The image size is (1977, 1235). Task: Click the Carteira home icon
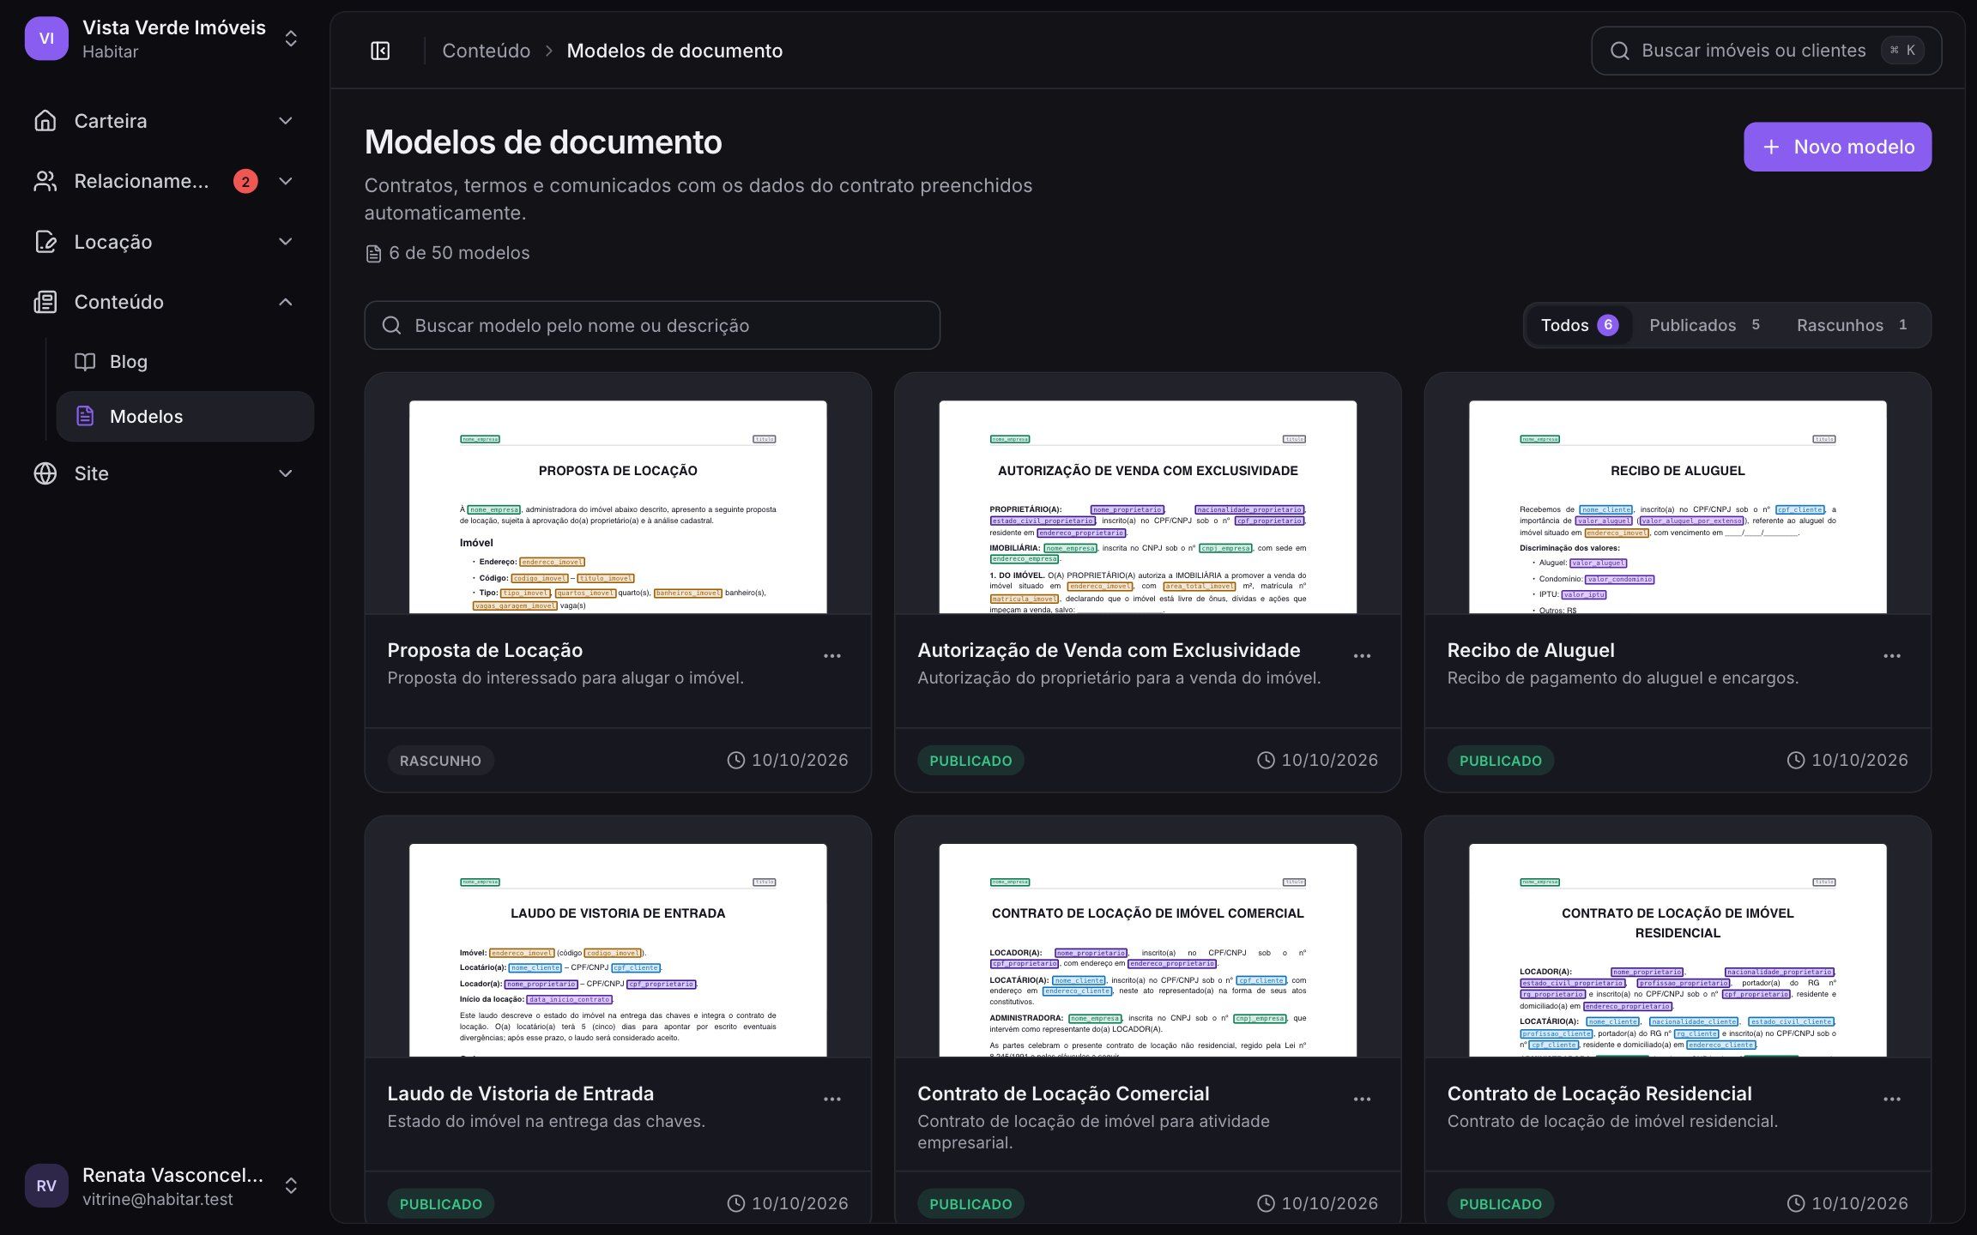(45, 121)
